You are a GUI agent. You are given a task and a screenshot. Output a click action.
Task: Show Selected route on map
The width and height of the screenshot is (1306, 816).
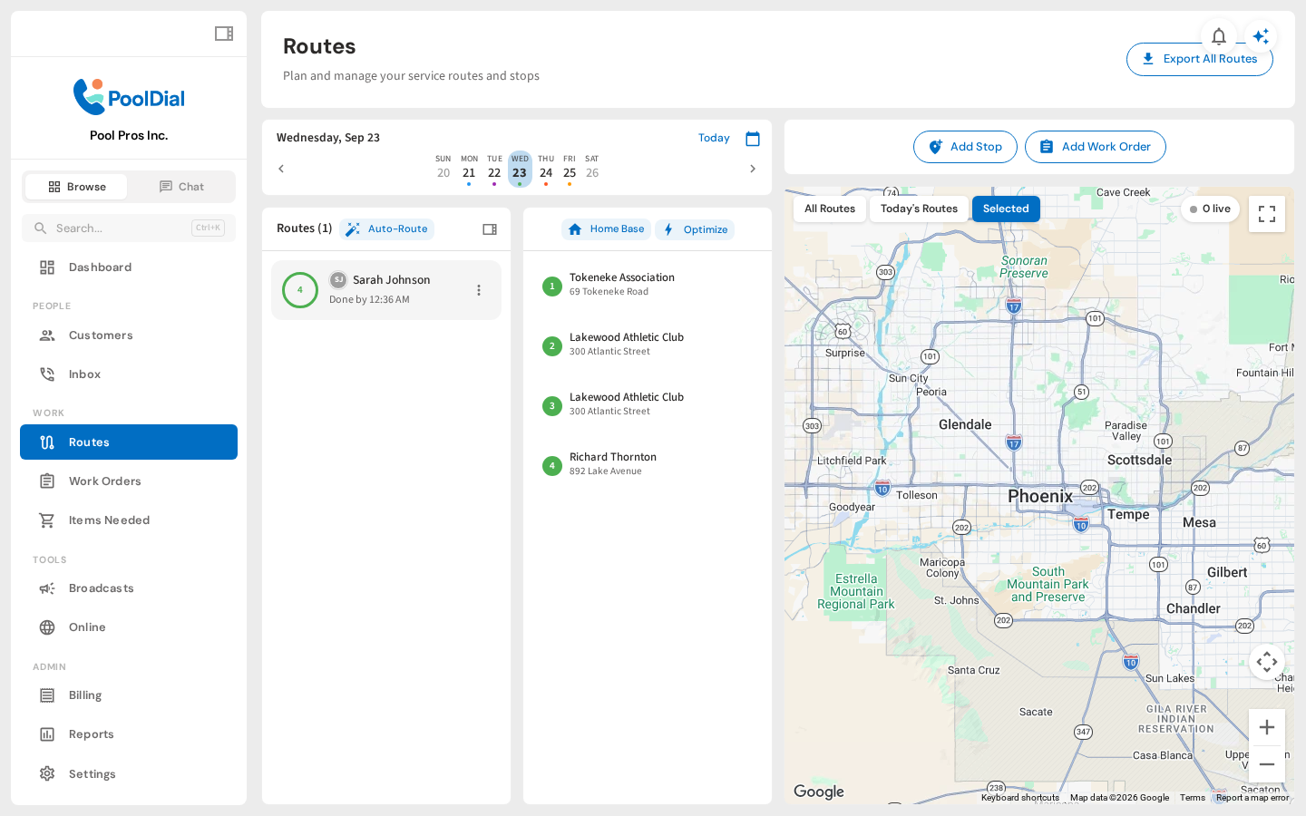(1006, 209)
